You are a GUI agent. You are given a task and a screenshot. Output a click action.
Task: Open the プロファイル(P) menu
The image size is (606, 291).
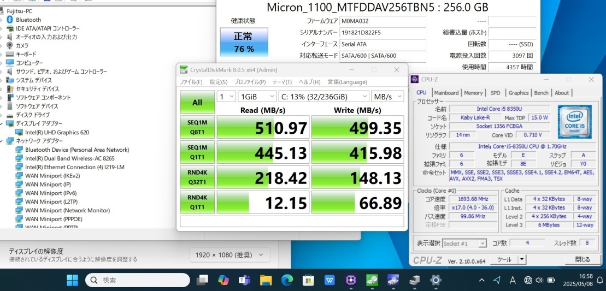[250, 82]
